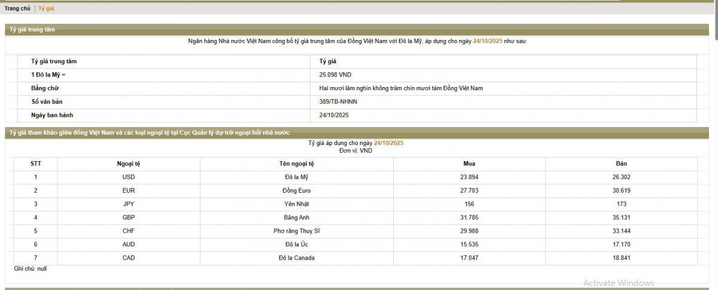Click the CAD sell rate 18.841
718x290 pixels.
(x=621, y=258)
